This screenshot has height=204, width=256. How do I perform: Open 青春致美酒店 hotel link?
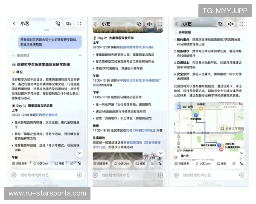point(127,145)
